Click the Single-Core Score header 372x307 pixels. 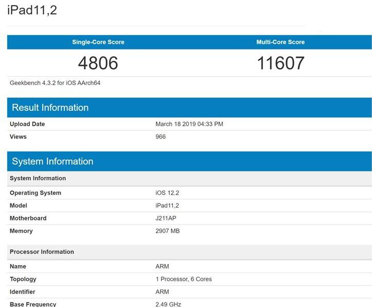pos(98,42)
